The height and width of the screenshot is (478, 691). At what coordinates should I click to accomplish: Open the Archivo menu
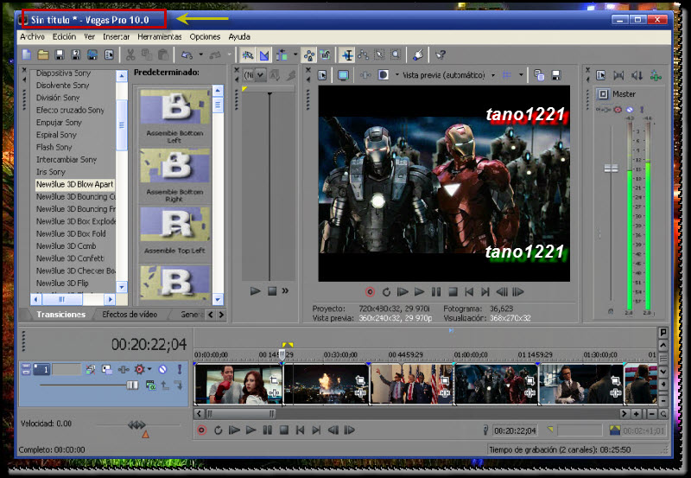pos(32,36)
